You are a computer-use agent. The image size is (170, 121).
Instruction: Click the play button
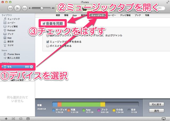[18, 8]
